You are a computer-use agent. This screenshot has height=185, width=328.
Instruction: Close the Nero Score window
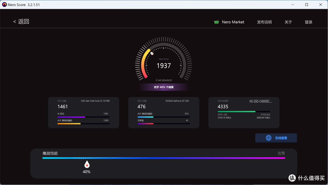pyautogui.click(x=320, y=5)
